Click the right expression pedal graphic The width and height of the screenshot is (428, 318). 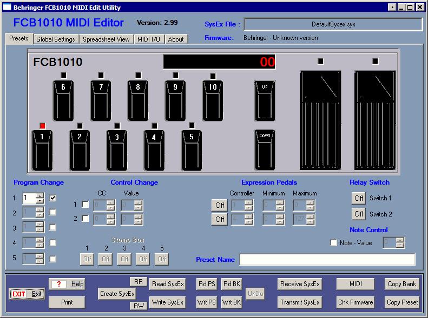[x=375, y=120]
